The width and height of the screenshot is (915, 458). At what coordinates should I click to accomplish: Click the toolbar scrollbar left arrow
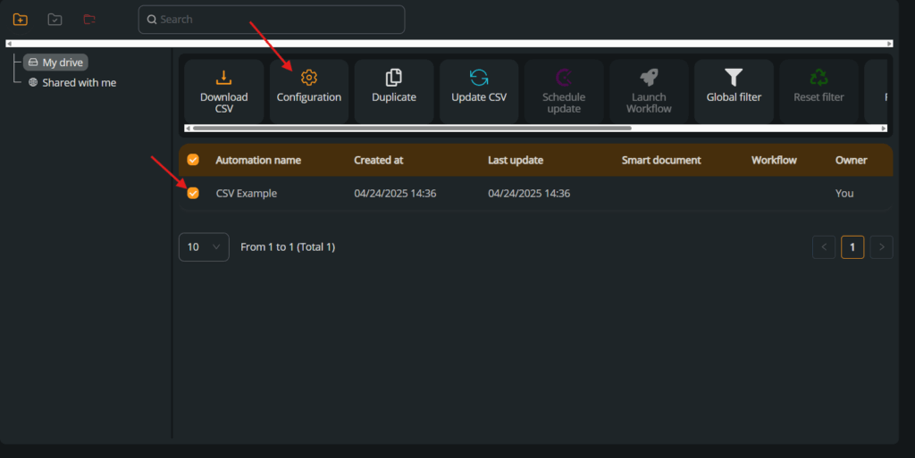pyautogui.click(x=188, y=129)
